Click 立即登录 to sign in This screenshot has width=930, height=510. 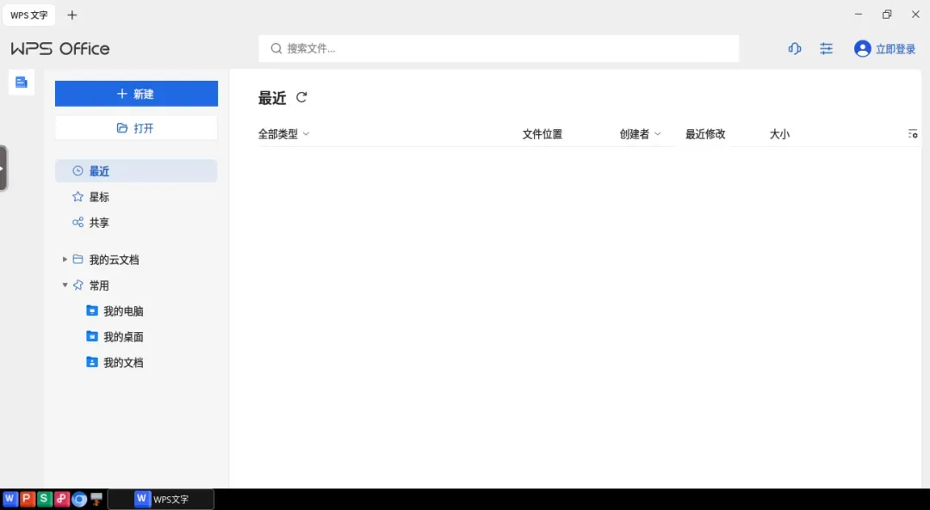(896, 49)
